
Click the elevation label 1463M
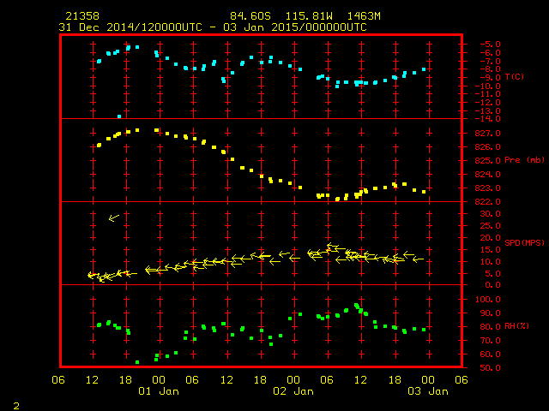click(x=364, y=16)
